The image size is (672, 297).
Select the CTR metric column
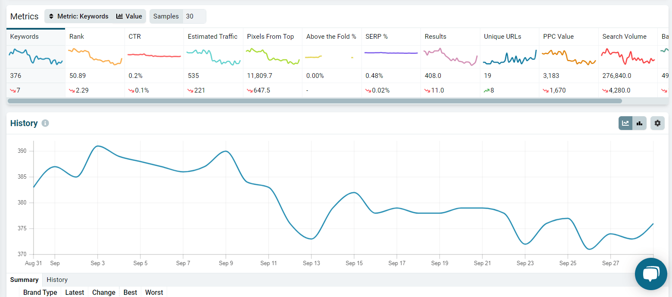(154, 37)
